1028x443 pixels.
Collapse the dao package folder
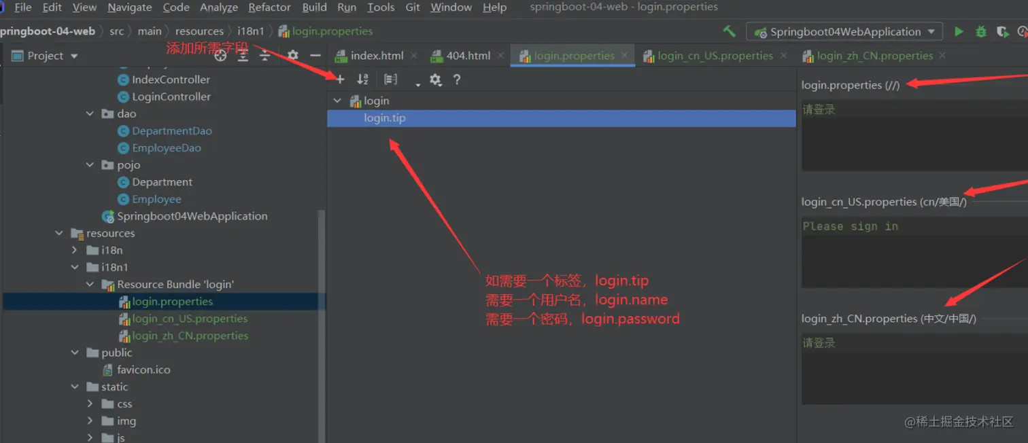click(90, 113)
